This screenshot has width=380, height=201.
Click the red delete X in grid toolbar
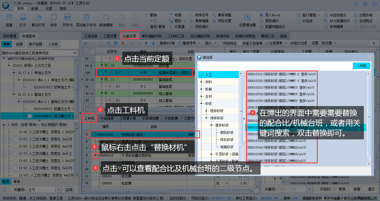(123, 43)
